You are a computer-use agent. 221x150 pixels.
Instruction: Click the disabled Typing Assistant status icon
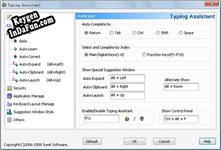142,119
